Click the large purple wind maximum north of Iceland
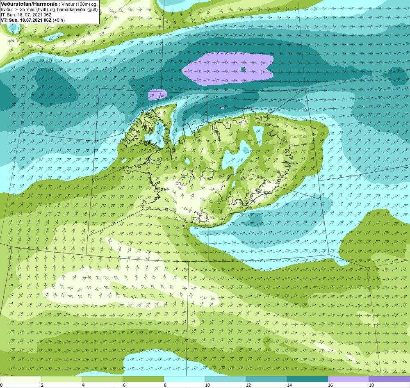 (228, 68)
